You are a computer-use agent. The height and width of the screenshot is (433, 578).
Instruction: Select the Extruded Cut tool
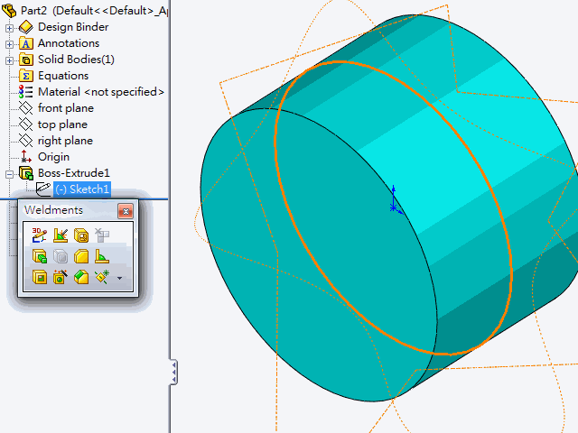[39, 277]
